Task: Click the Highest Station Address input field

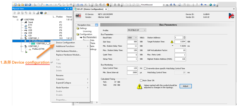Action: (180, 59)
